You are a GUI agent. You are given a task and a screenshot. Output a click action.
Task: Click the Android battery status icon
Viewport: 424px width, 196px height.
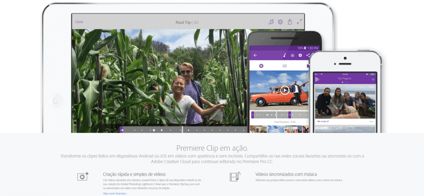(x=305, y=48)
